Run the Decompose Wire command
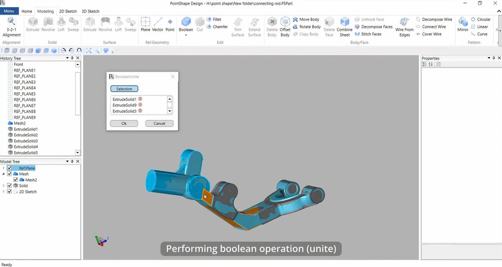This screenshot has height=267, width=502. 434,20
